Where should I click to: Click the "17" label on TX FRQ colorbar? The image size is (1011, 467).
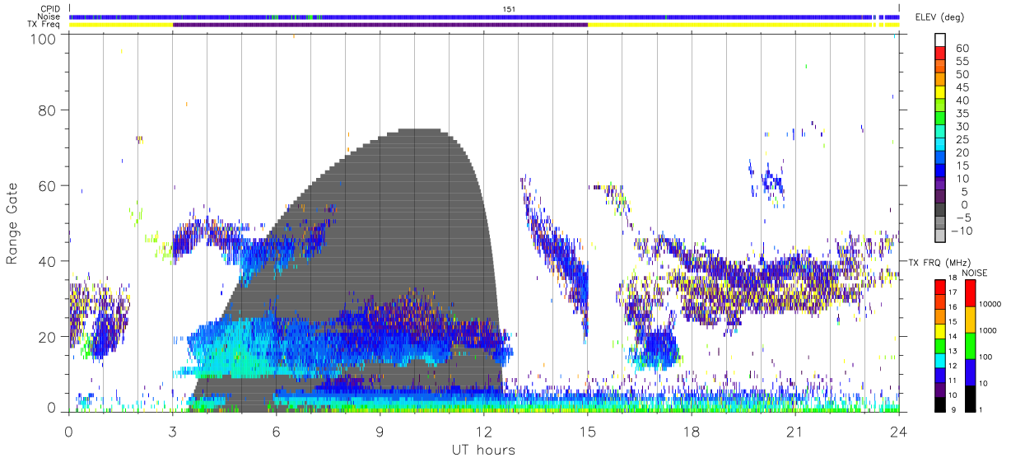click(x=953, y=292)
